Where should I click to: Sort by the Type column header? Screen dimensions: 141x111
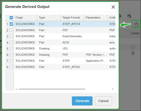pos(49,18)
